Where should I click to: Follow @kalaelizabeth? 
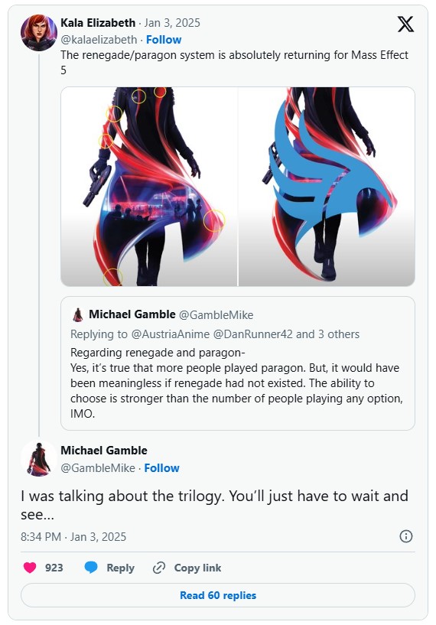pos(164,40)
